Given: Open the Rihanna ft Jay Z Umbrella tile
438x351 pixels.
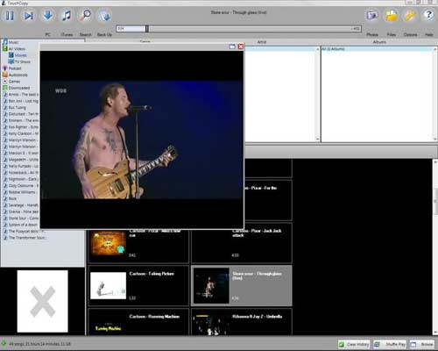Looking at the screenshot, I should 242,322.
